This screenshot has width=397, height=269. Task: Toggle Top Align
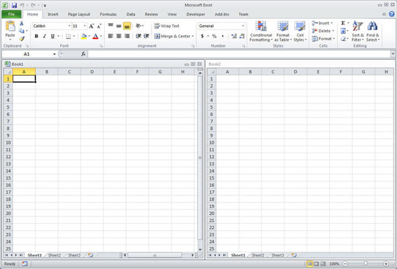111,26
